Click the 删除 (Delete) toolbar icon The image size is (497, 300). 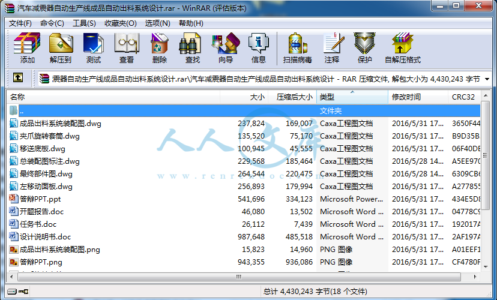click(x=160, y=43)
